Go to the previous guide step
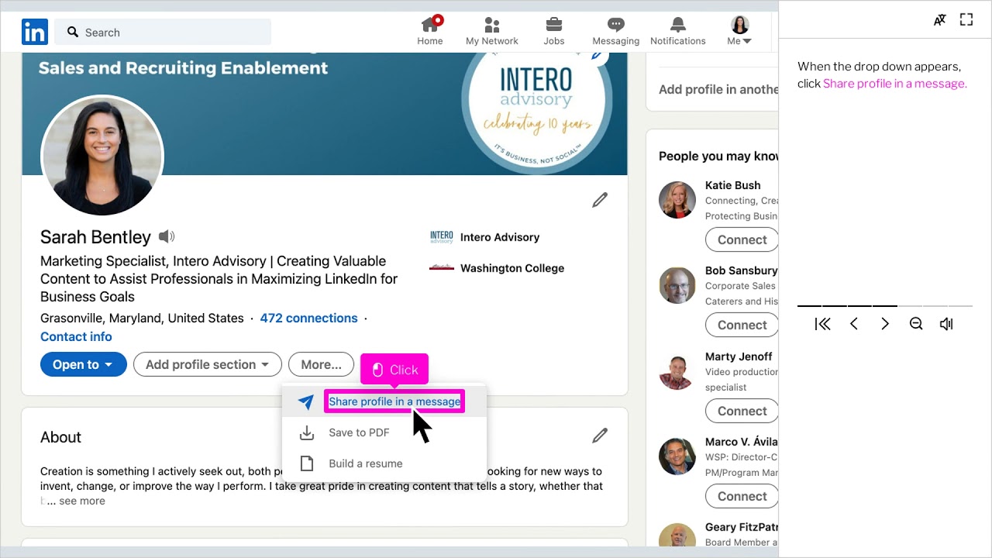The height and width of the screenshot is (558, 992). click(854, 324)
